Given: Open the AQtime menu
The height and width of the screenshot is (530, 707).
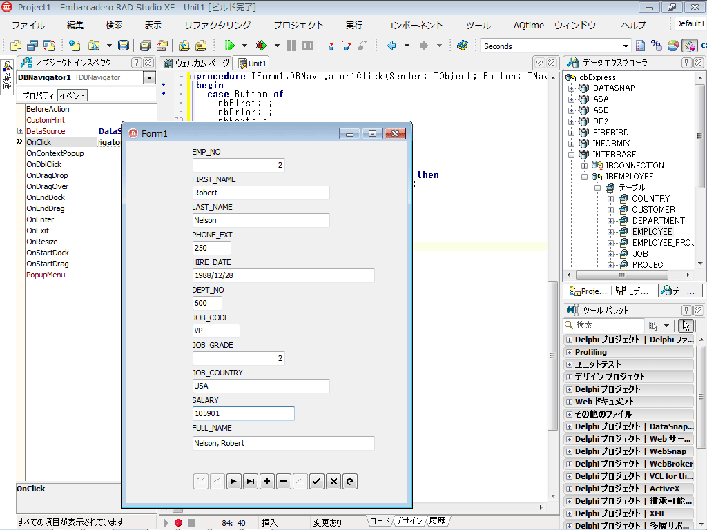Looking at the screenshot, I should click(528, 26).
